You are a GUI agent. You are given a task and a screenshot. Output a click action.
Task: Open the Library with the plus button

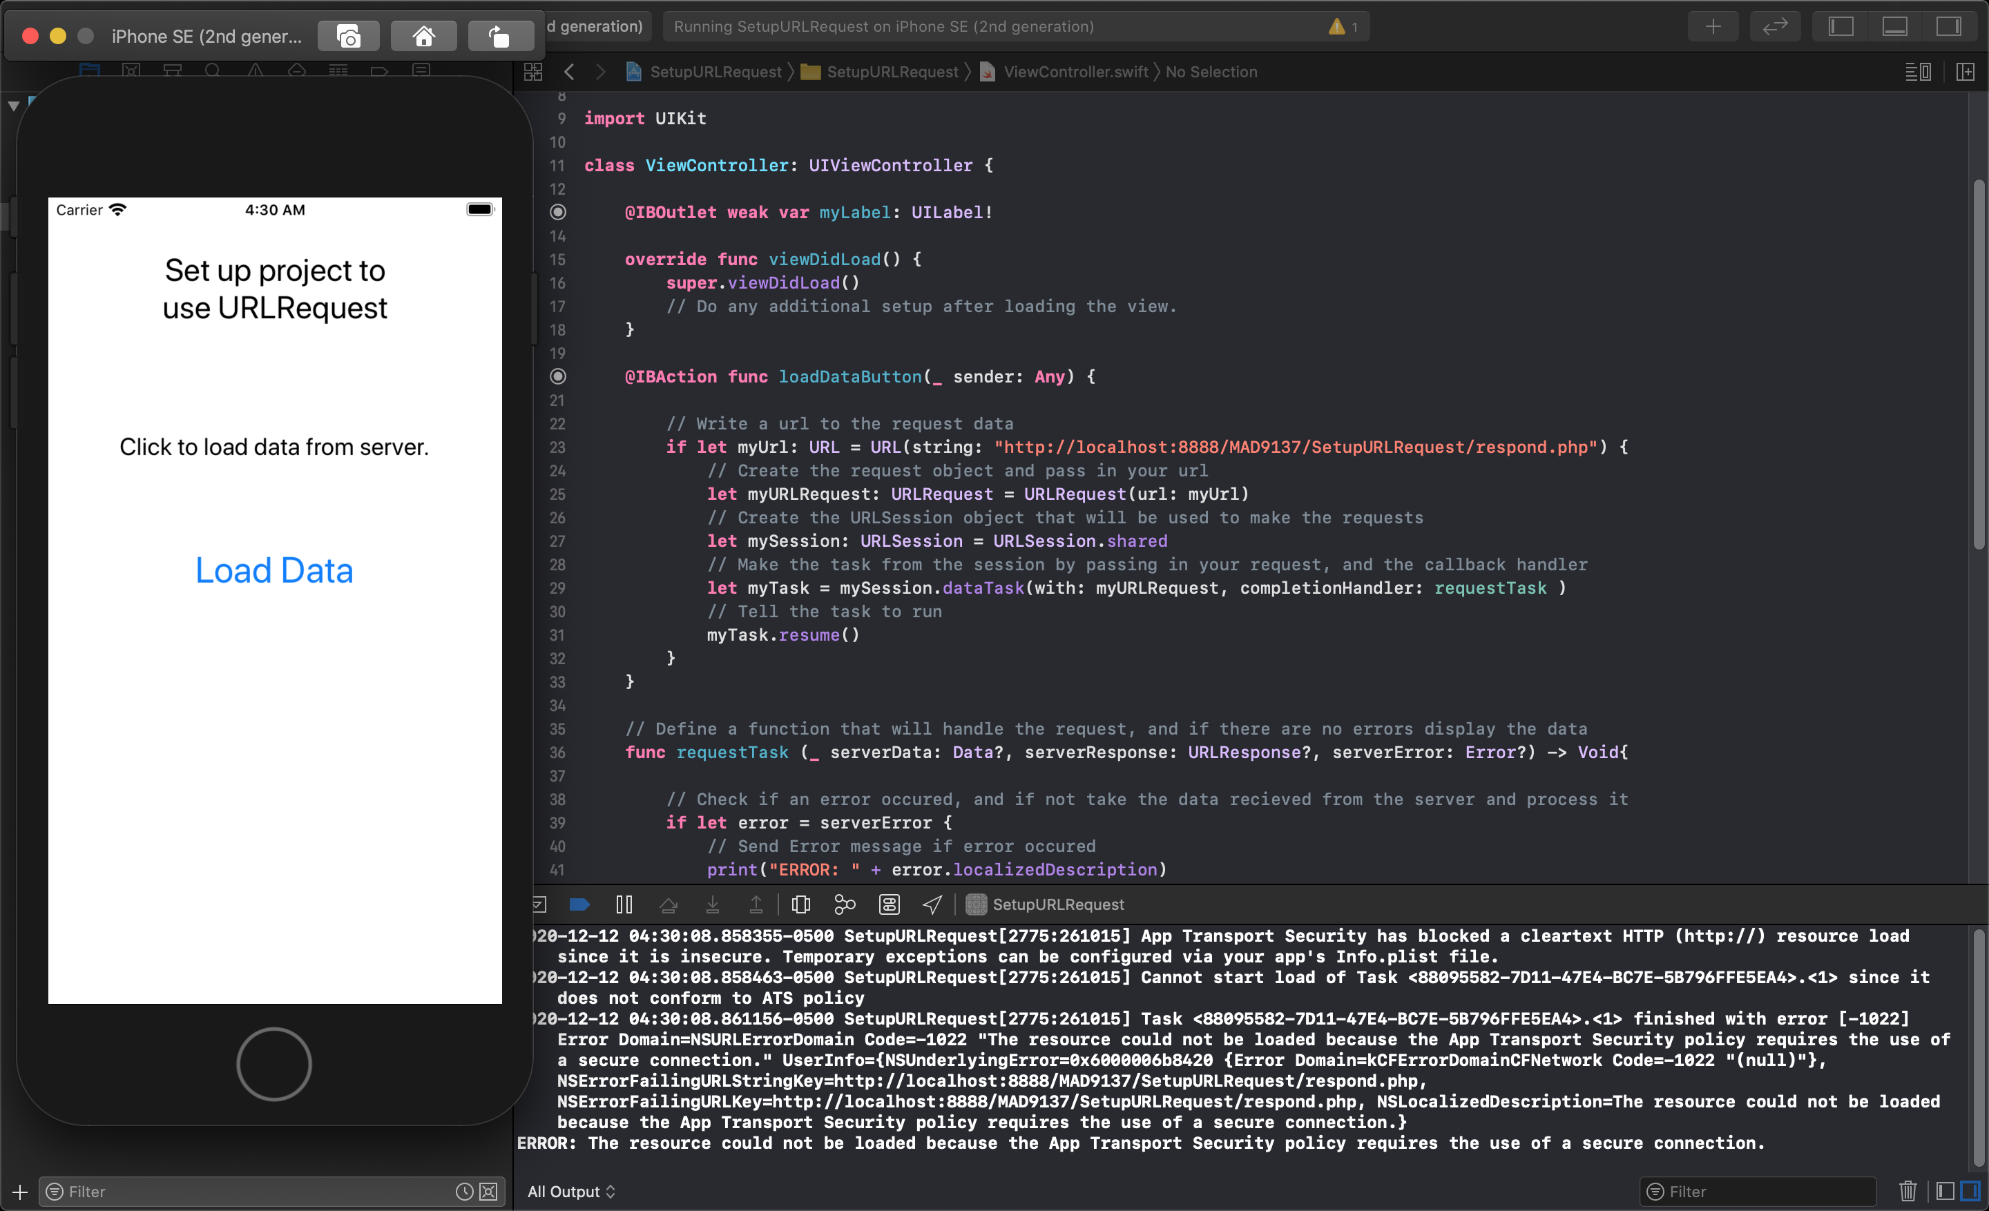click(x=1712, y=27)
